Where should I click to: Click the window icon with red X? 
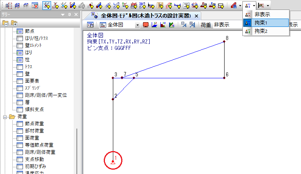(35, 6)
